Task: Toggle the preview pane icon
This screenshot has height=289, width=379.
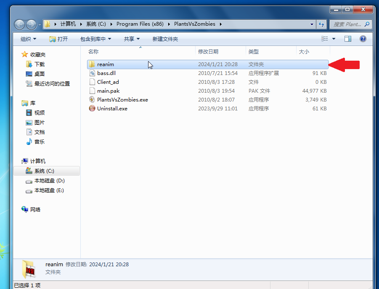Action: 348,39
